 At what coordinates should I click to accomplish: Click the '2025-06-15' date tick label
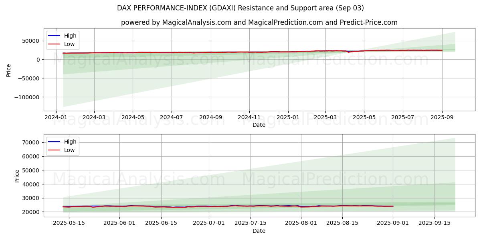pos(161,224)
